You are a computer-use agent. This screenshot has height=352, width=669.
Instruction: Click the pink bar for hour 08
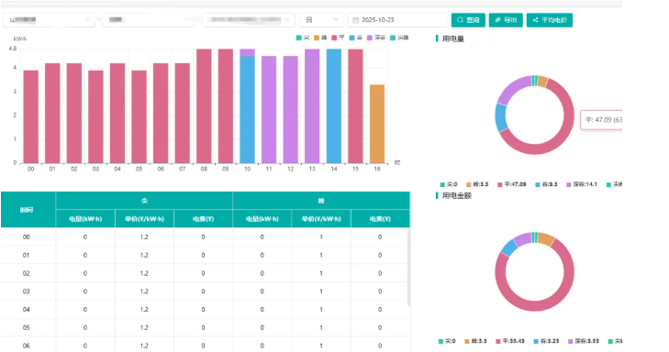point(204,106)
